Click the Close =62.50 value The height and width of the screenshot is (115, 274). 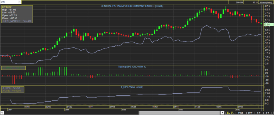9,18
